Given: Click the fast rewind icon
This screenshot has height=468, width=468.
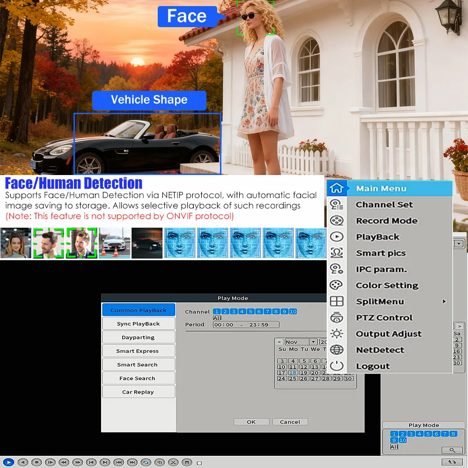Looking at the screenshot, I should click(x=64, y=462).
